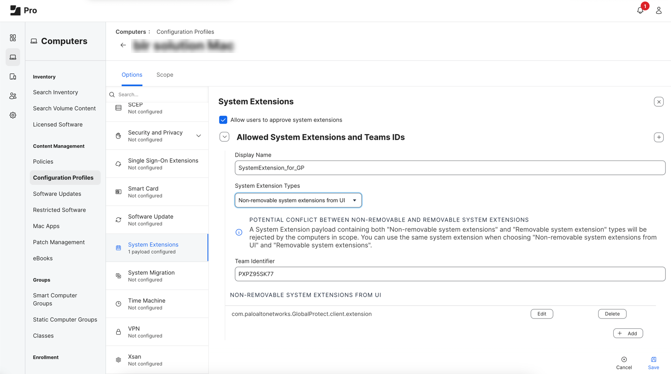
Task: Click the Add button for extensions
Action: [628, 333]
